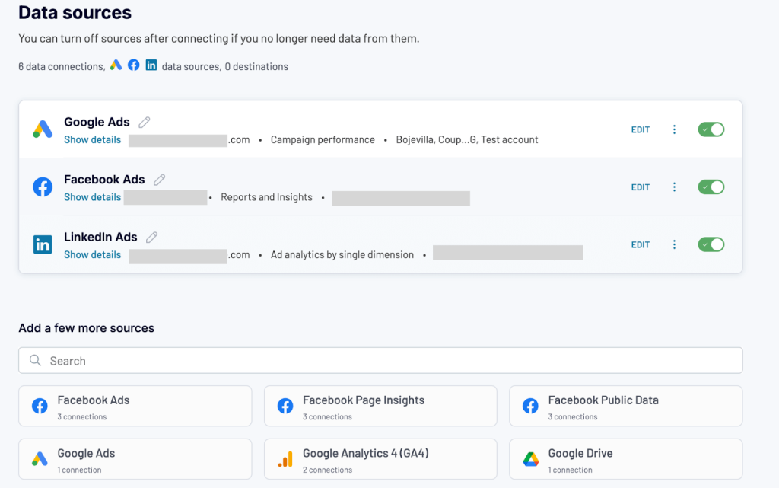Click the LinkedIn icon in the summary line
779x488 pixels.
coord(151,65)
